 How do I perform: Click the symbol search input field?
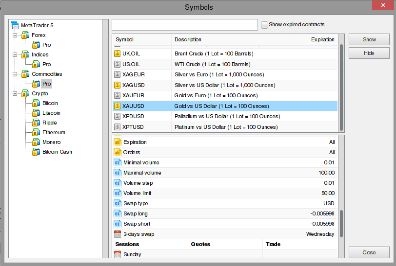[185, 25]
